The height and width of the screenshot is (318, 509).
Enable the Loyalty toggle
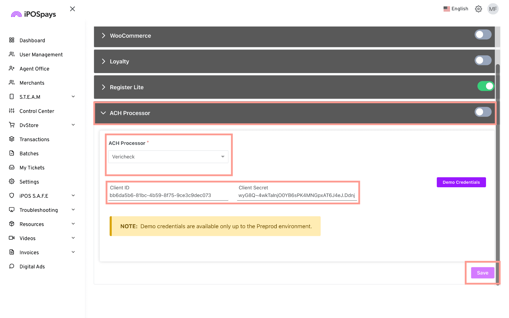483,60
